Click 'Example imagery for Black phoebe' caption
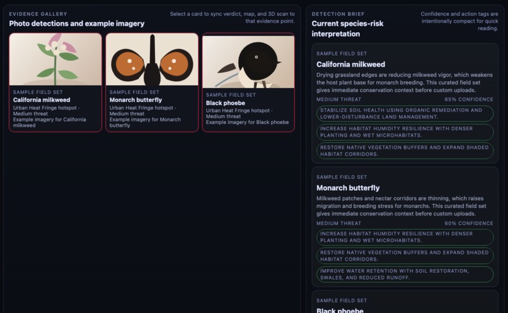The image size is (508, 313). click(x=247, y=122)
